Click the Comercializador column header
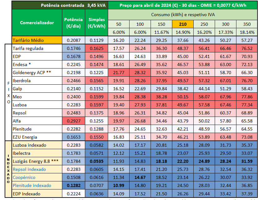The height and width of the screenshot is (200, 264). (37, 23)
